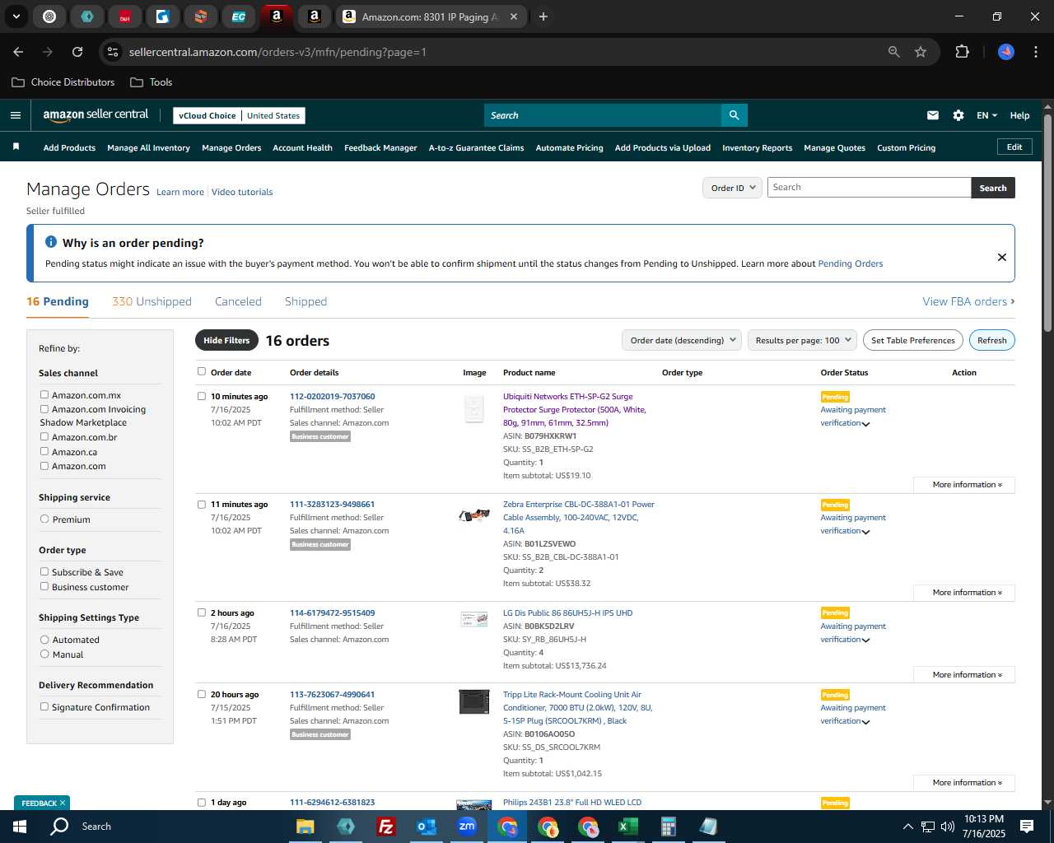The image size is (1054, 843).
Task: Check the Amazon.com Invoicing Shadow Marketplace filter
Action: tap(44, 408)
